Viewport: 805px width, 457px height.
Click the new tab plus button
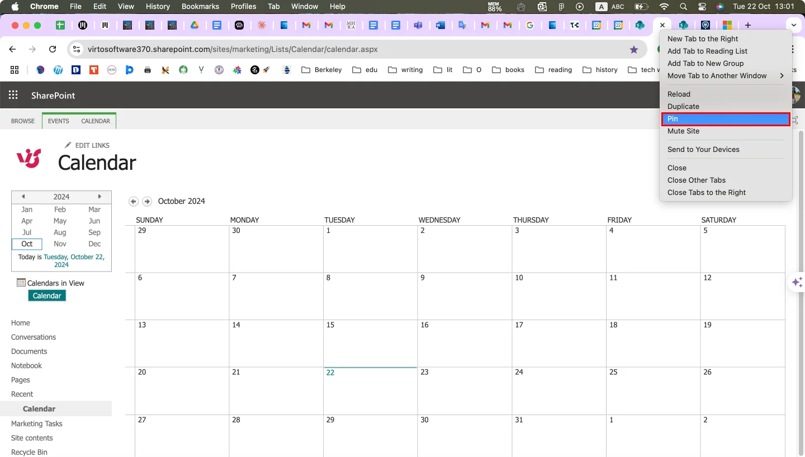coord(748,25)
